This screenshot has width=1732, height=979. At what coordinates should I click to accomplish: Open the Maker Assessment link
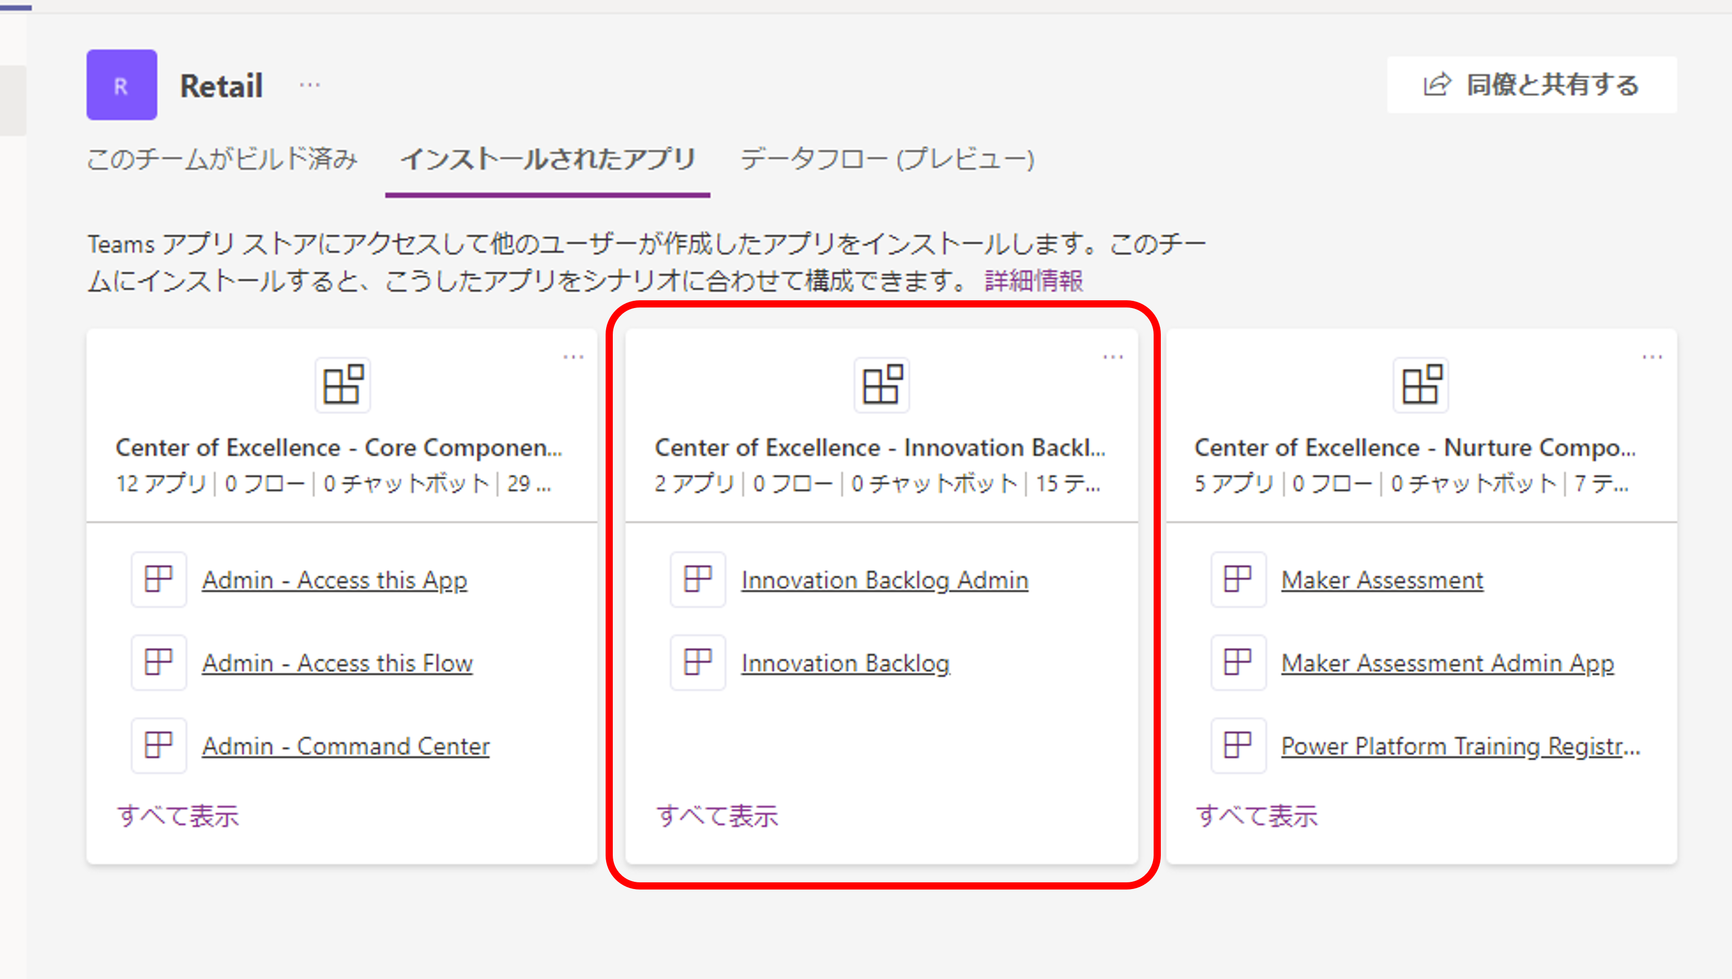click(x=1382, y=581)
